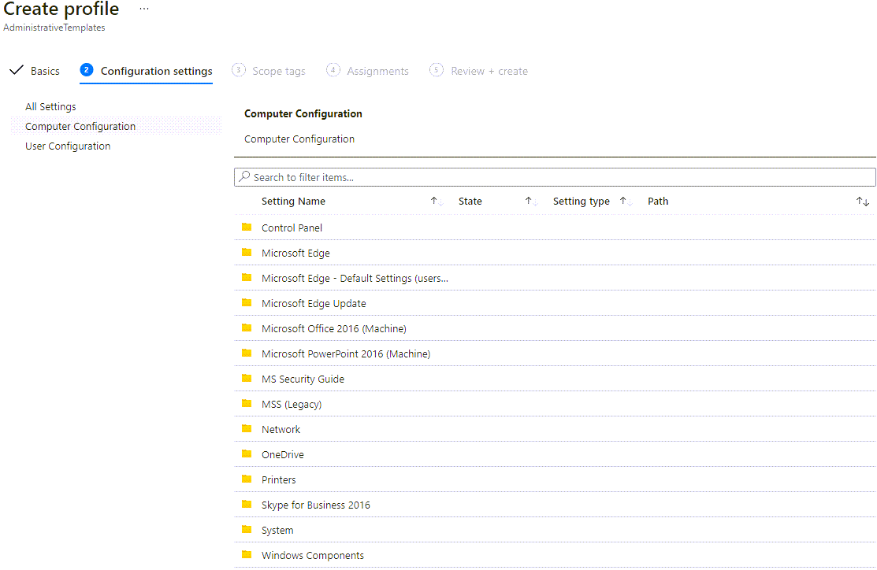Click folder icon beside MSS (Legacy)

[247, 403]
